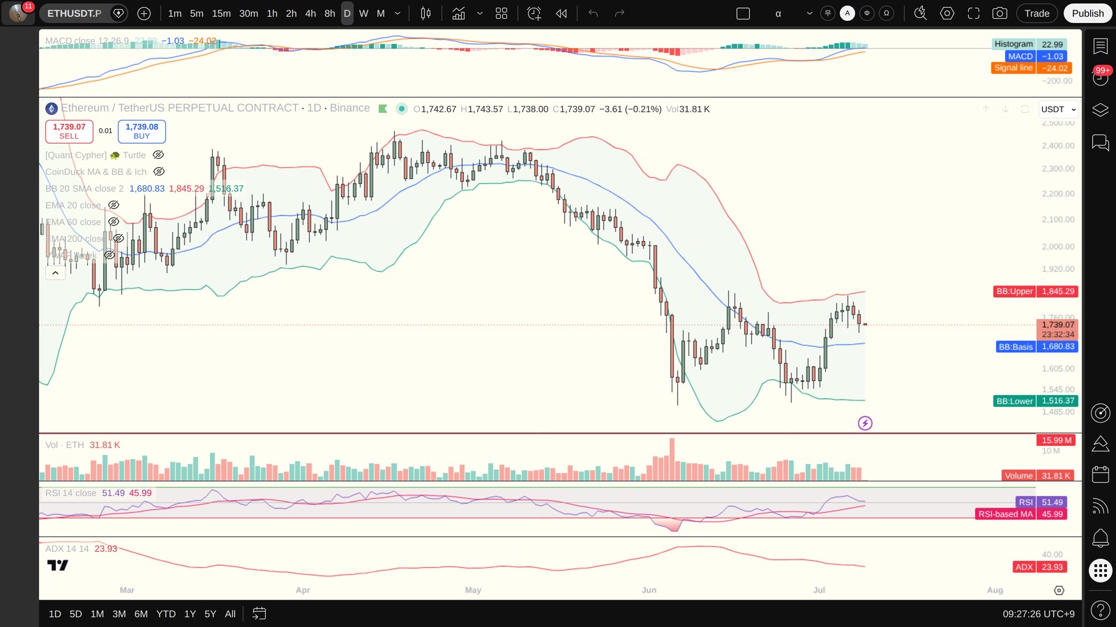This screenshot has width=1116, height=627.
Task: Open the USDT currency dropdown
Action: tap(1058, 109)
